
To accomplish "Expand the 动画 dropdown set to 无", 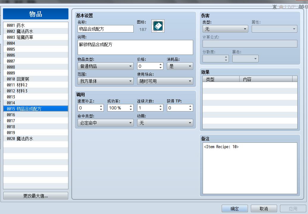I will (x=165, y=123).
